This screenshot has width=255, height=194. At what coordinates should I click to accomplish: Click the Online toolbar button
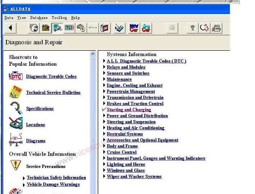tap(93, 28)
